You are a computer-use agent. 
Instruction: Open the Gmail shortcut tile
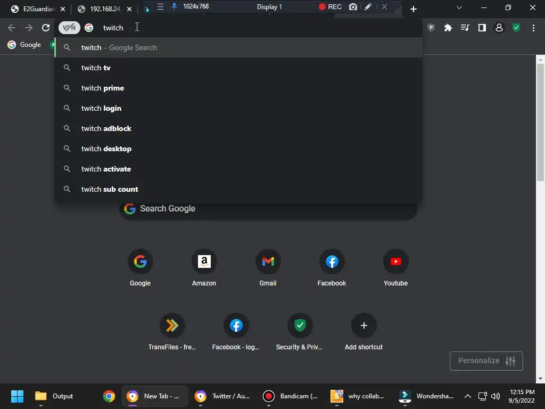click(x=268, y=268)
